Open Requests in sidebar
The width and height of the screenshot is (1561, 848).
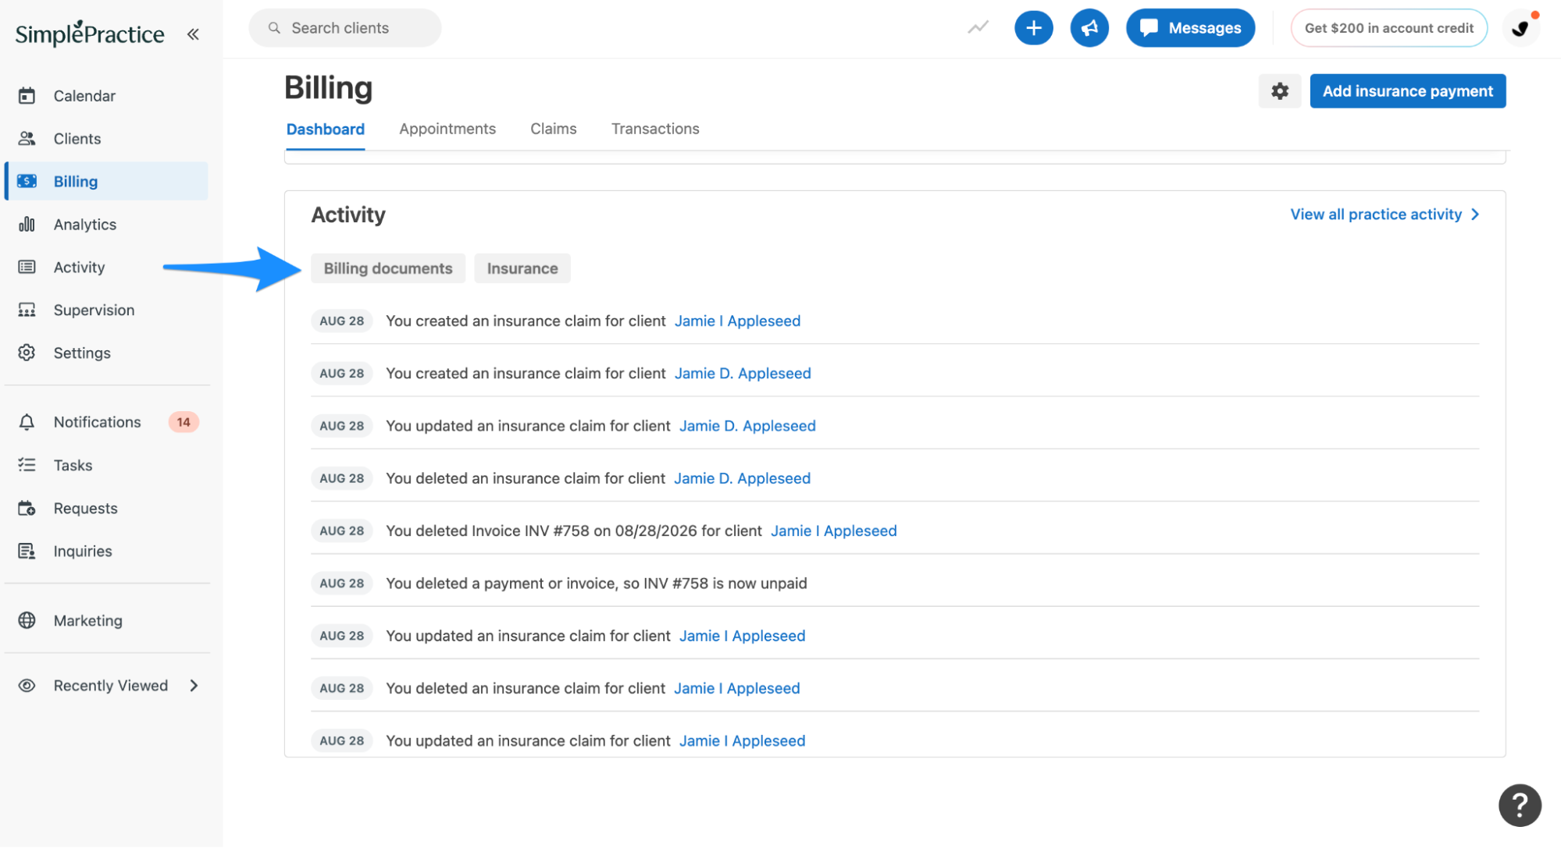click(x=85, y=508)
